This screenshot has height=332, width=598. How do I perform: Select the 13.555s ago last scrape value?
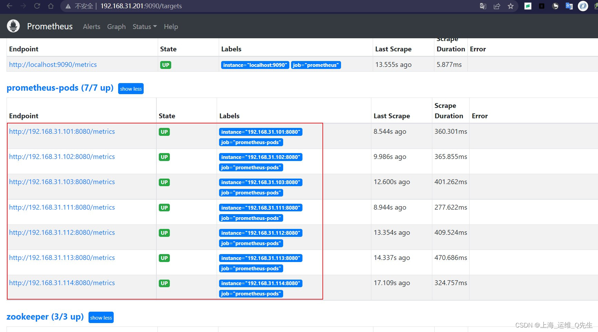[x=393, y=64]
